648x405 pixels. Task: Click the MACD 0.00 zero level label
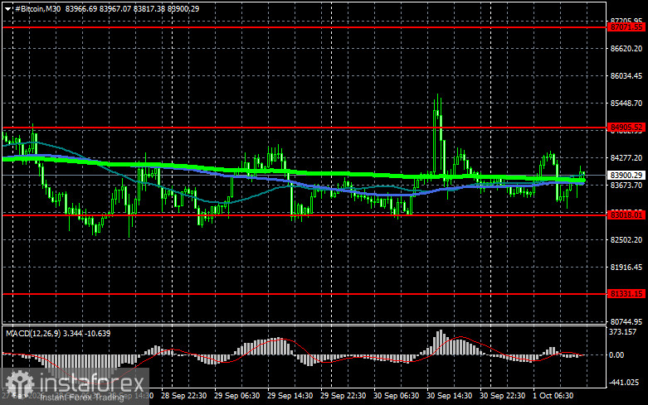coord(616,354)
